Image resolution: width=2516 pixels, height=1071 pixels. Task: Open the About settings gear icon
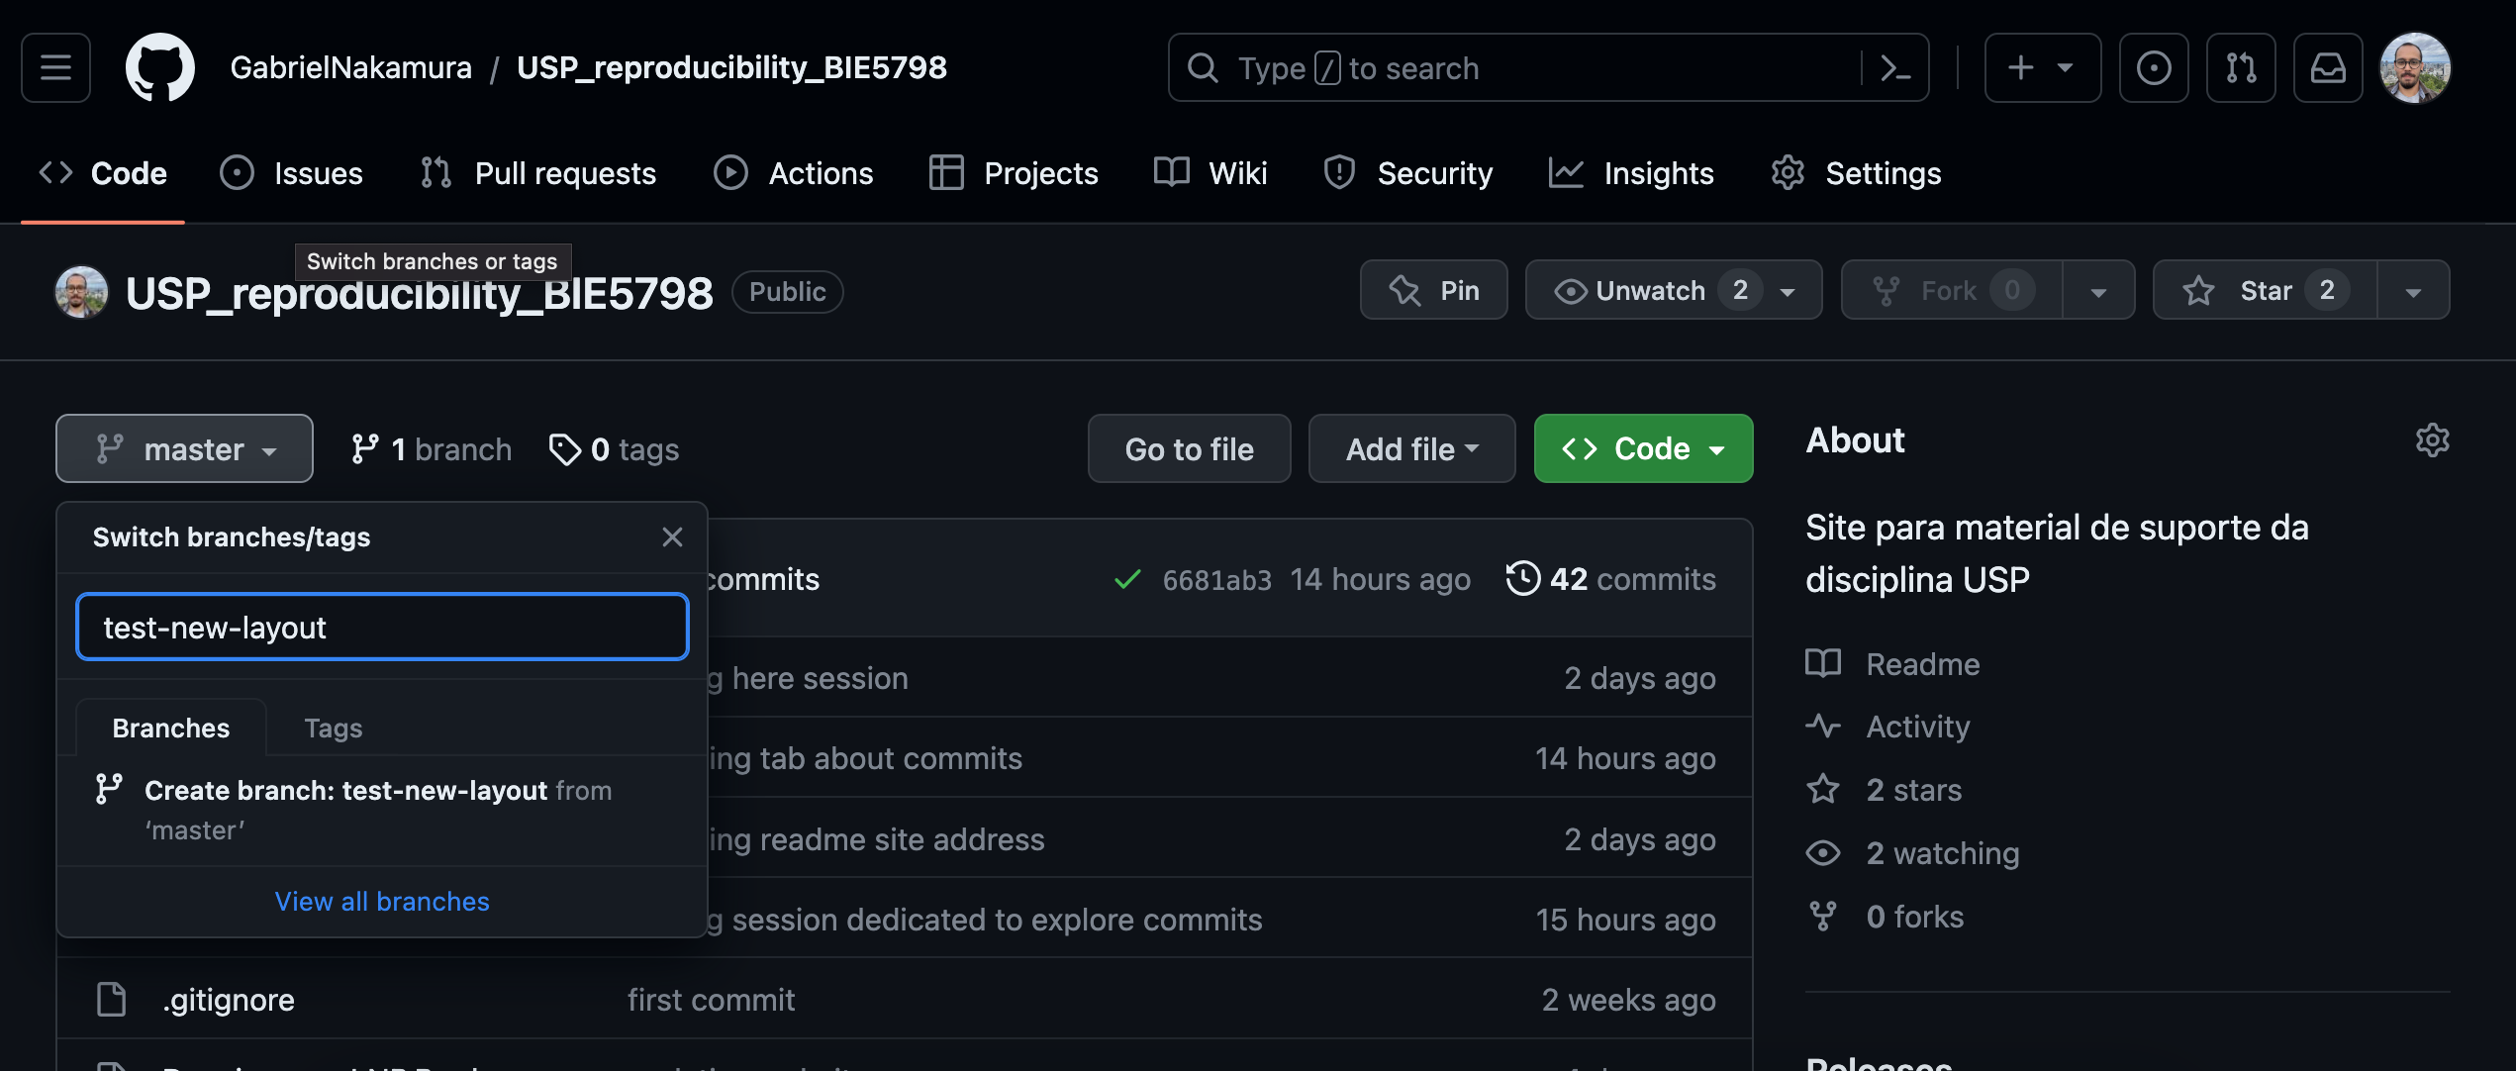click(2432, 439)
